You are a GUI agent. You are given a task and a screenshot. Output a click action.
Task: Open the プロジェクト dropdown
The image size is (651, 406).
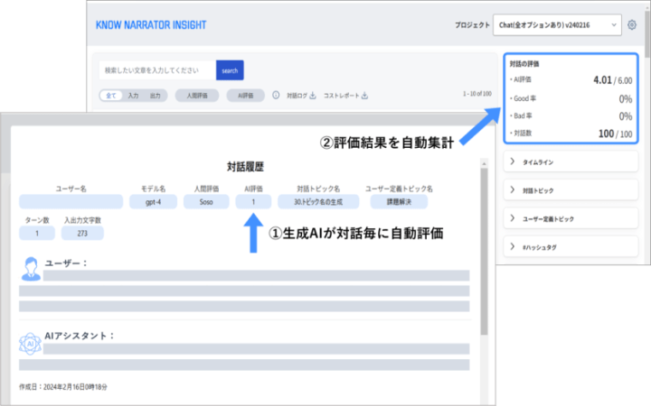(558, 24)
